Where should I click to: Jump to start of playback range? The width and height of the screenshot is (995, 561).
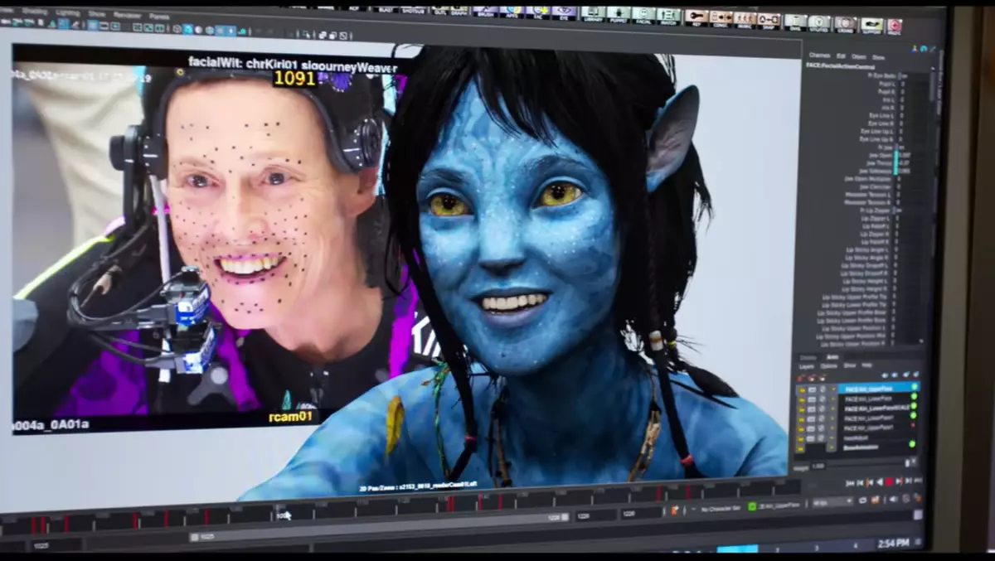(x=849, y=482)
